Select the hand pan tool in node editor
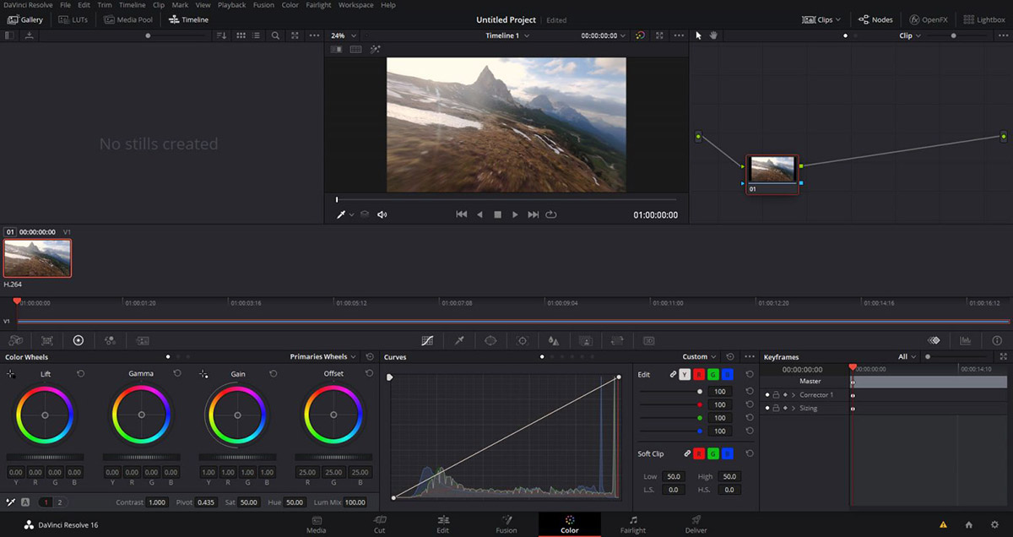1013x537 pixels. pyautogui.click(x=713, y=35)
